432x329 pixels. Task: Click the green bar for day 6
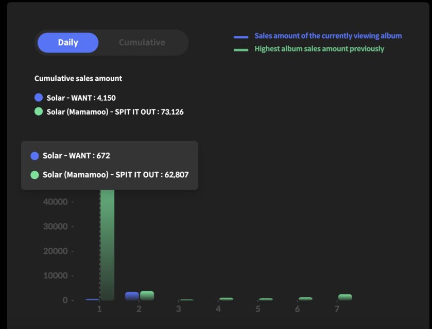tap(305, 299)
